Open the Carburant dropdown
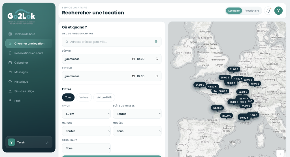 (86, 148)
